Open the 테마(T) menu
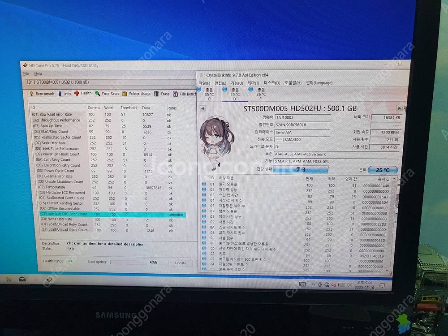This screenshot has width=448, height=336. (x=253, y=83)
